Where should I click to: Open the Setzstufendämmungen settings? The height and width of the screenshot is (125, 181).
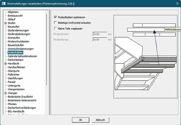click(20, 49)
